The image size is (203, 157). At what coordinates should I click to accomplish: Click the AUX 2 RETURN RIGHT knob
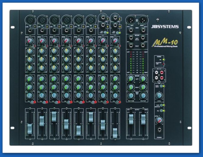coord(143,87)
